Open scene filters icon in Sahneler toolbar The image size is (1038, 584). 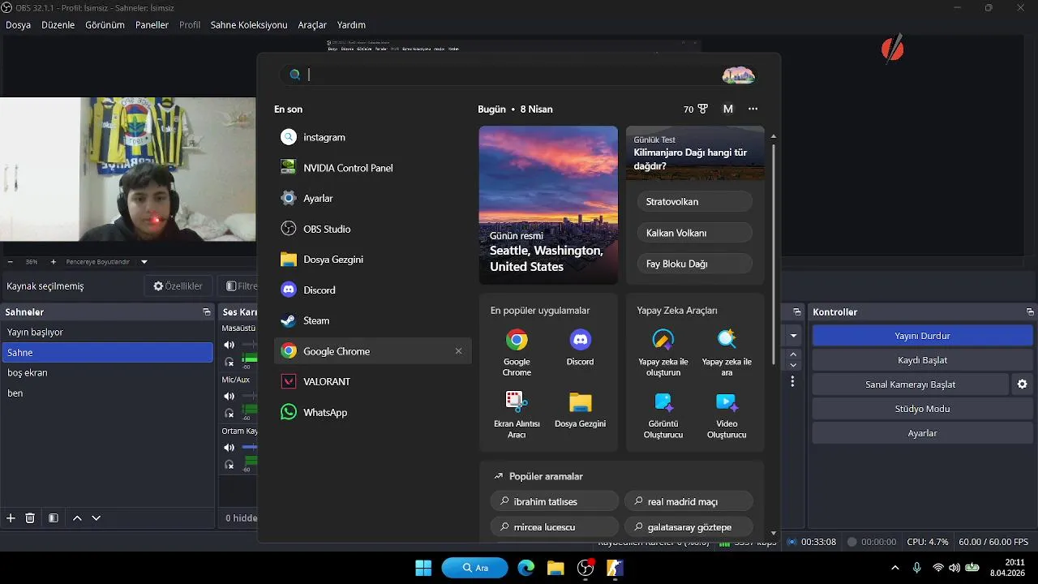click(x=54, y=517)
